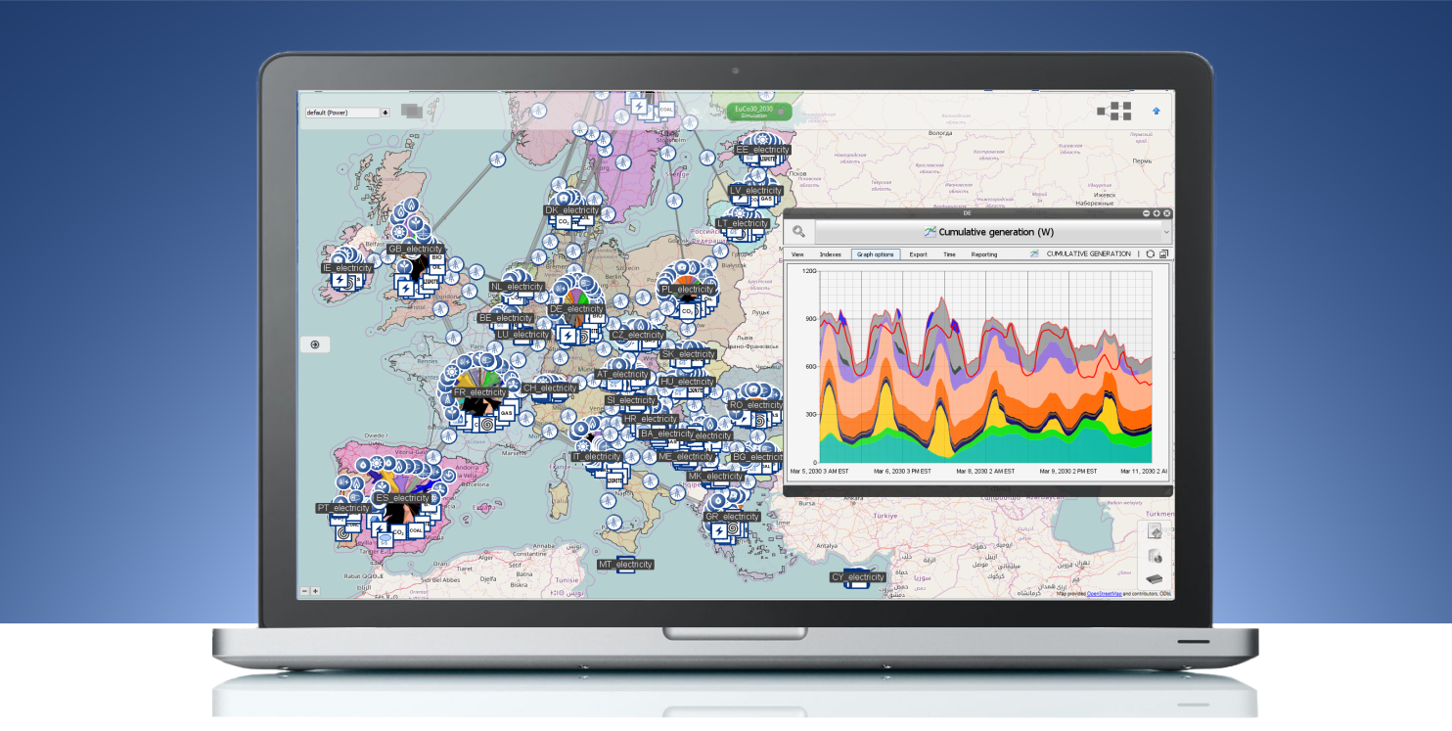Click the grey overlapping layers icon near view selector
The height and width of the screenshot is (731, 1452).
(412, 112)
